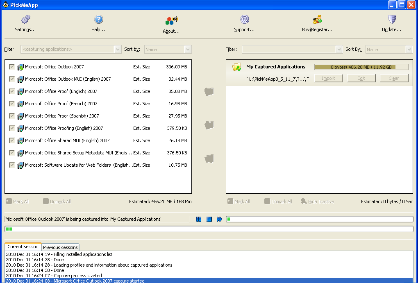This screenshot has width=418, height=283.
Task: Click right Mark All button
Action: click(239, 201)
